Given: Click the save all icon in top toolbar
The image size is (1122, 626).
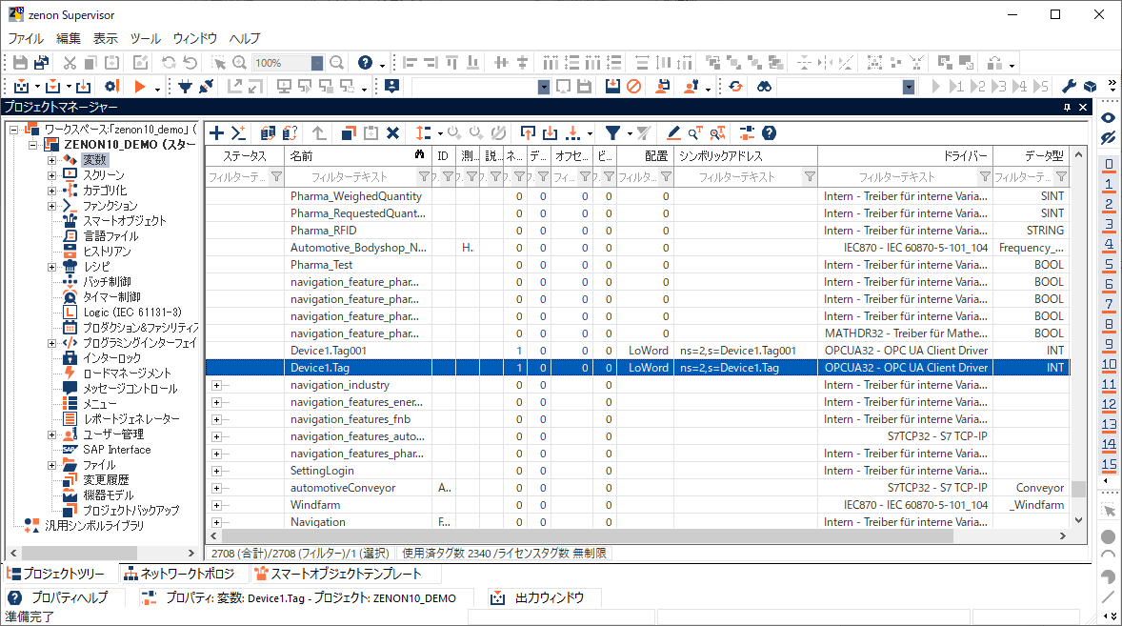Looking at the screenshot, I should [41, 63].
